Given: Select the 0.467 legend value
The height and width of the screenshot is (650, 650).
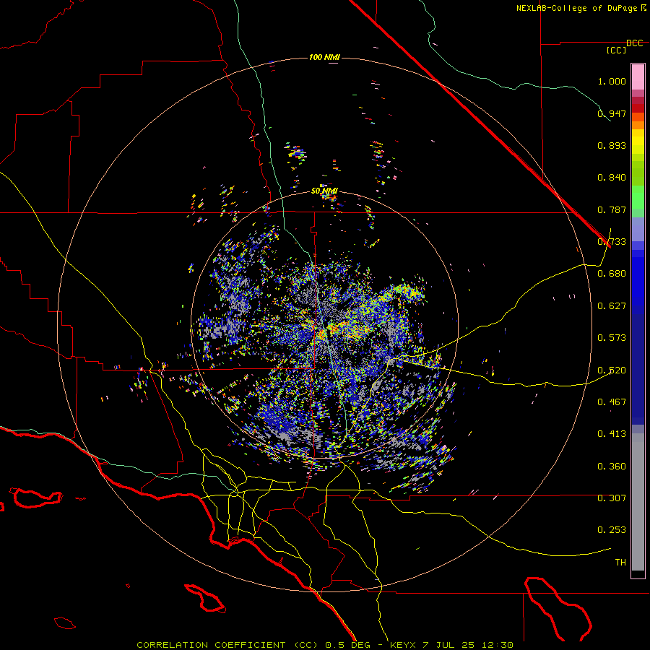Looking at the screenshot, I should click(612, 402).
